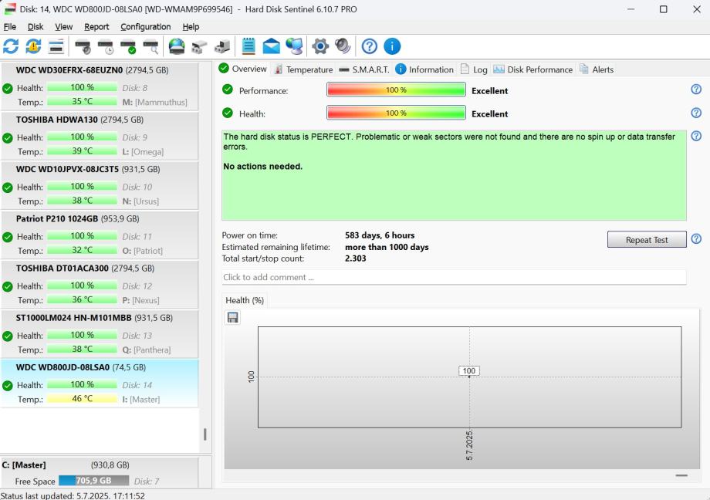Click the 'Q: [Panthera]' volume label

coord(147,350)
